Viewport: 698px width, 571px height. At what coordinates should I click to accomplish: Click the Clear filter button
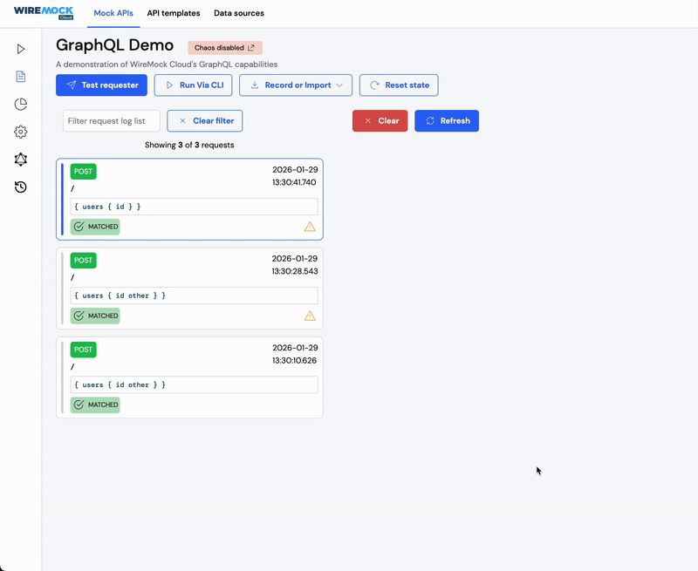[x=204, y=120]
